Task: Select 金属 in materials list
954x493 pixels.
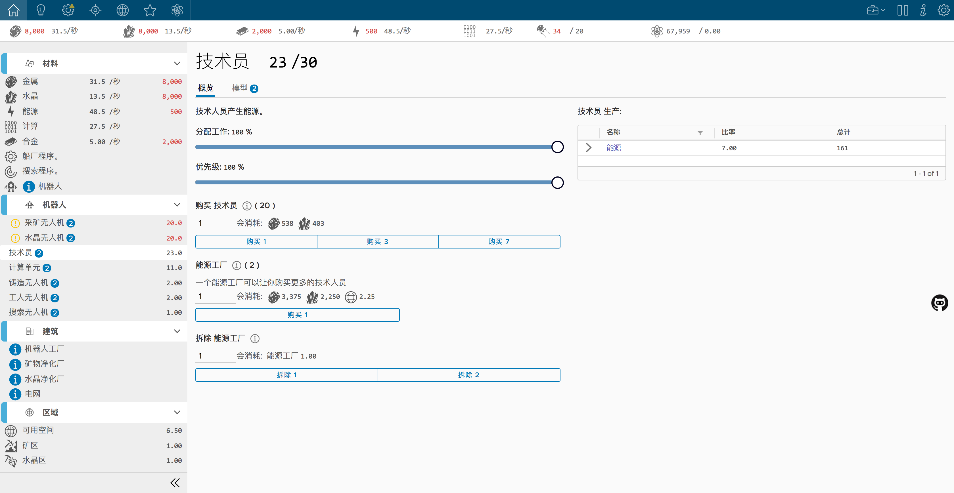Action: point(94,81)
